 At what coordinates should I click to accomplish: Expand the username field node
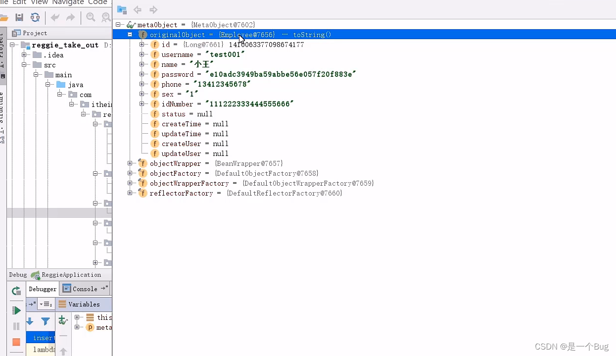pyautogui.click(x=142, y=54)
